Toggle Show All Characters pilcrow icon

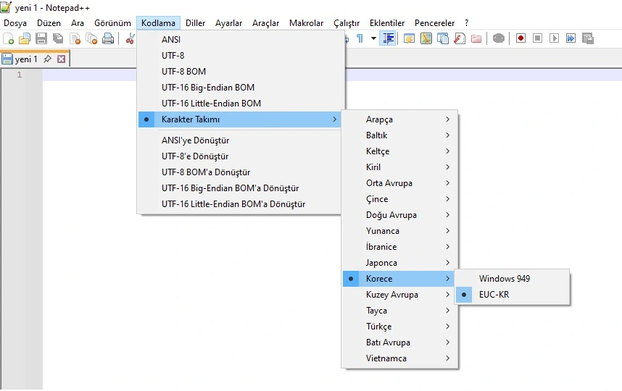coord(360,38)
